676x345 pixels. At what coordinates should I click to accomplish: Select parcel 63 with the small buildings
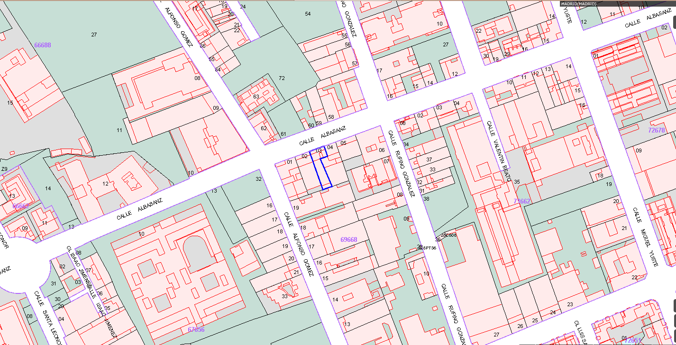pos(256,97)
